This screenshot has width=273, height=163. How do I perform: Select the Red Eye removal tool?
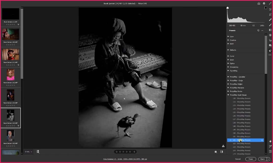point(270,40)
